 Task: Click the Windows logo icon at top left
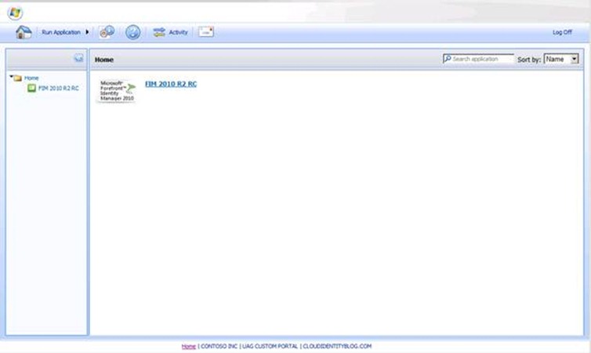pyautogui.click(x=15, y=13)
